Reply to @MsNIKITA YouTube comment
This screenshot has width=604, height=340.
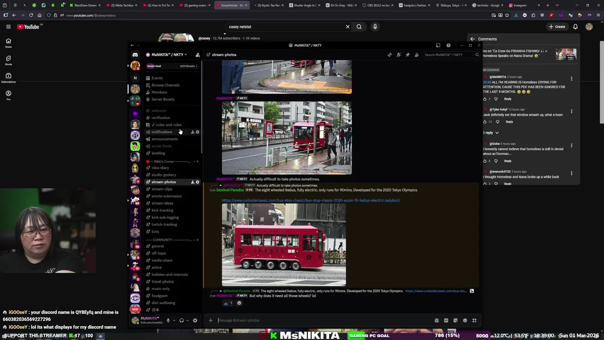coord(508,99)
